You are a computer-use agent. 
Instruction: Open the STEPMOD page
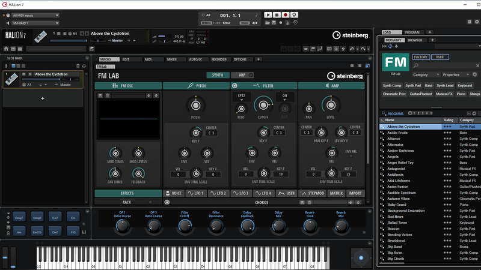point(312,193)
